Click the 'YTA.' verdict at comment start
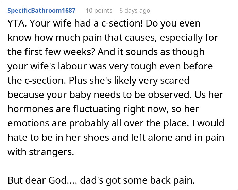 pos(16,25)
